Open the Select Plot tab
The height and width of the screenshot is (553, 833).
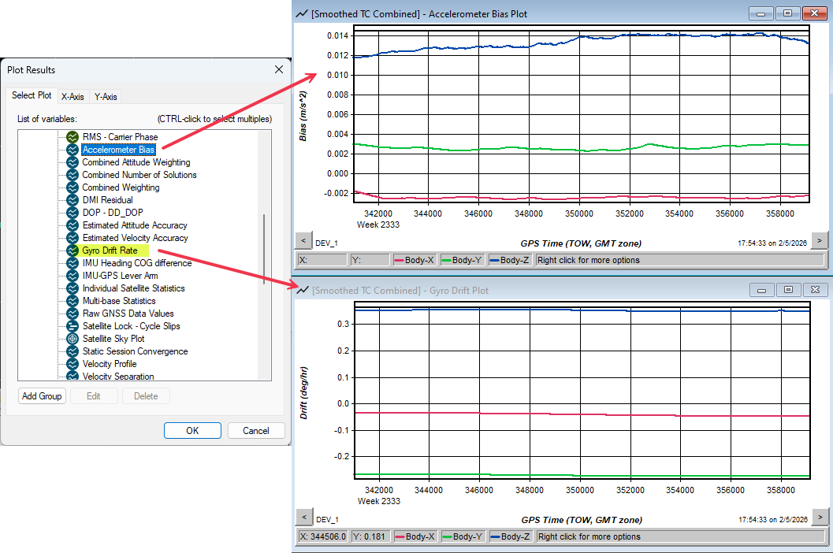tap(32, 95)
